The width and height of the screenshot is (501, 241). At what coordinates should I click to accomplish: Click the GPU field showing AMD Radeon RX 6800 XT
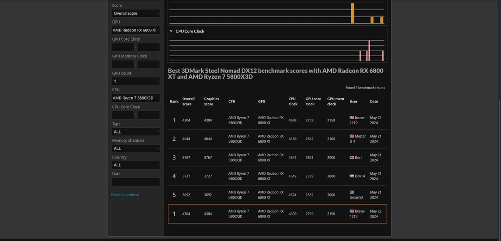point(135,30)
